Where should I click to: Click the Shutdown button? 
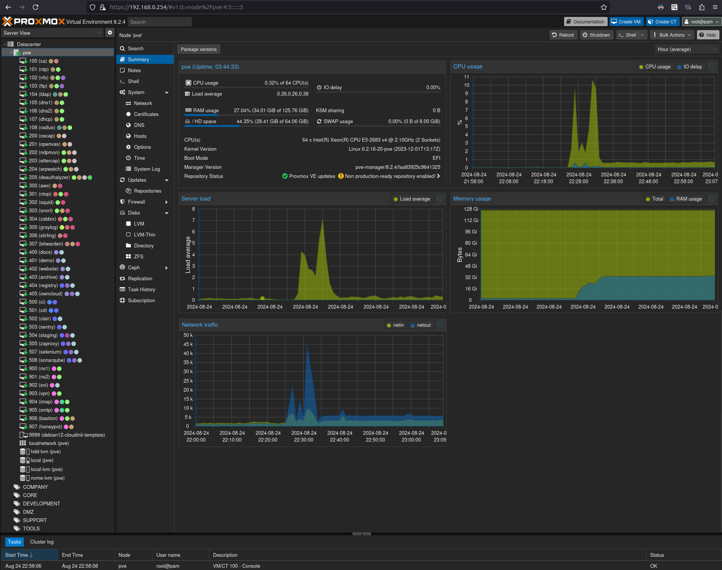(x=596, y=35)
